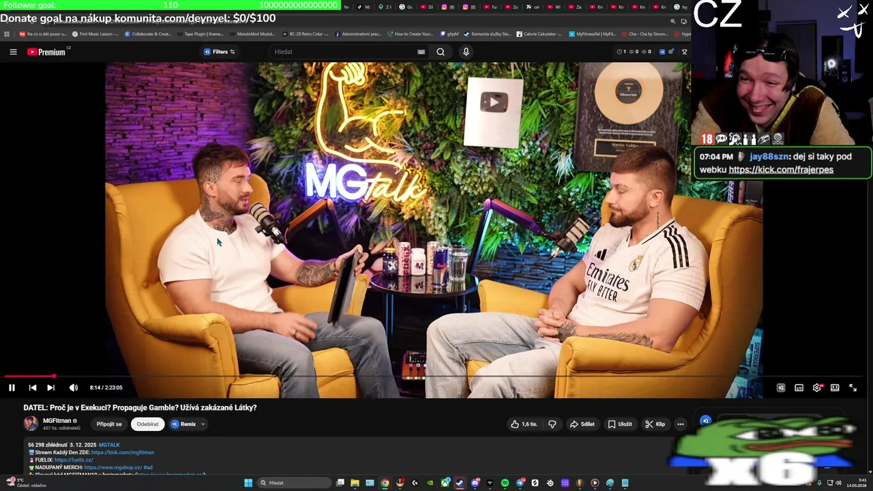This screenshot has height=491, width=873.
Task: Open the fuelix.cz description link
Action: pyautogui.click(x=74, y=460)
